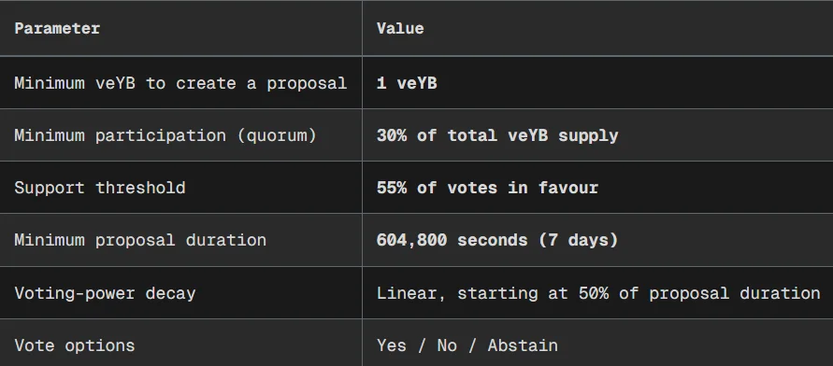Viewport: 833px width, 366px height.
Task: Click the word 'Yes' in vote options
Action: tap(392, 345)
